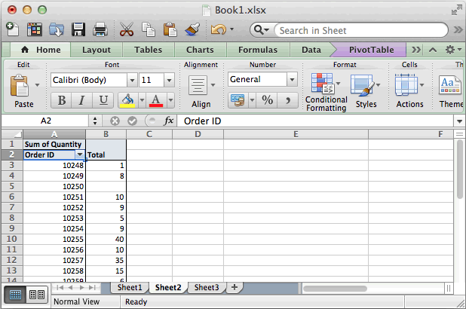Viewport: 466px width, 309px height.
Task: Select the Format Painter brush icon
Action: [x=192, y=29]
